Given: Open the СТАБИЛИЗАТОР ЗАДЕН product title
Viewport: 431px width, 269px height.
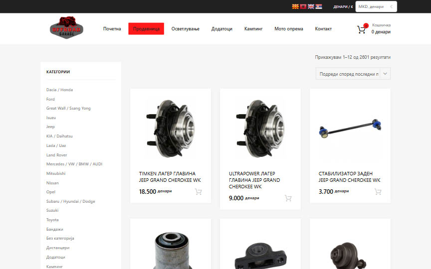Looking at the screenshot, I should coord(349,177).
